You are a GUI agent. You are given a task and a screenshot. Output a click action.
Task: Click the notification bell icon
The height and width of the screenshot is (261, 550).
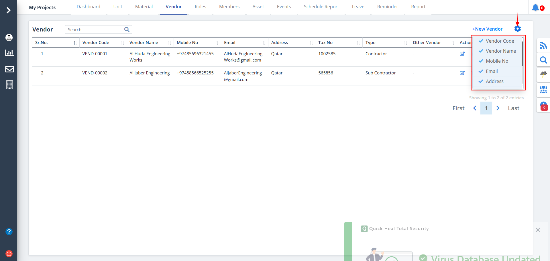coord(535,7)
